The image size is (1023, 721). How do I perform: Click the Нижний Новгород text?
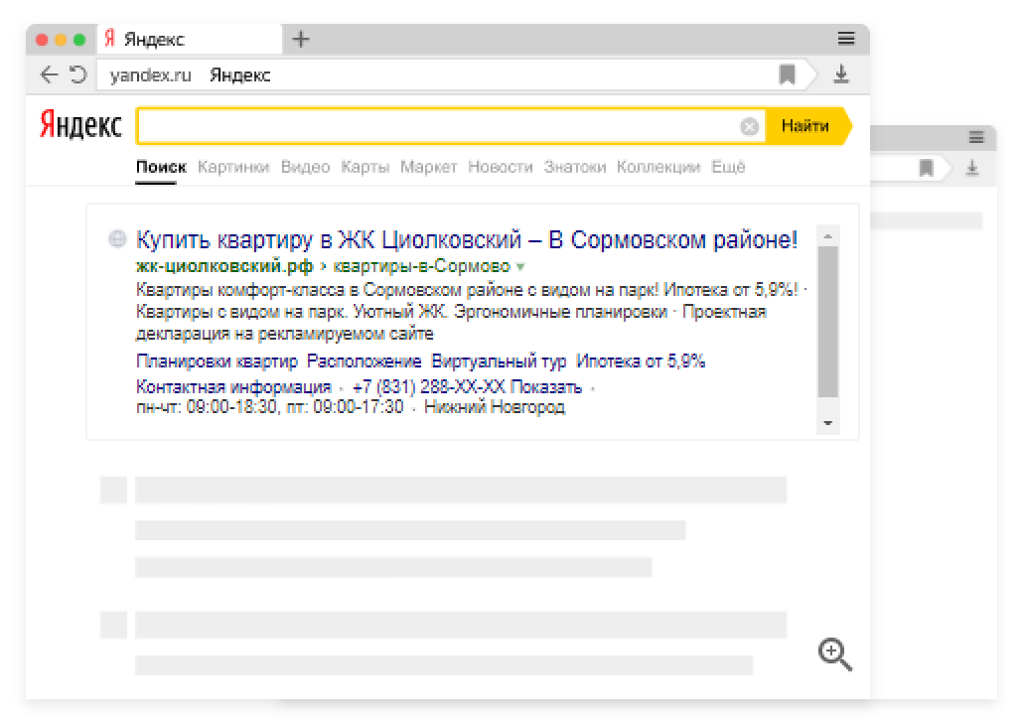coord(495,407)
